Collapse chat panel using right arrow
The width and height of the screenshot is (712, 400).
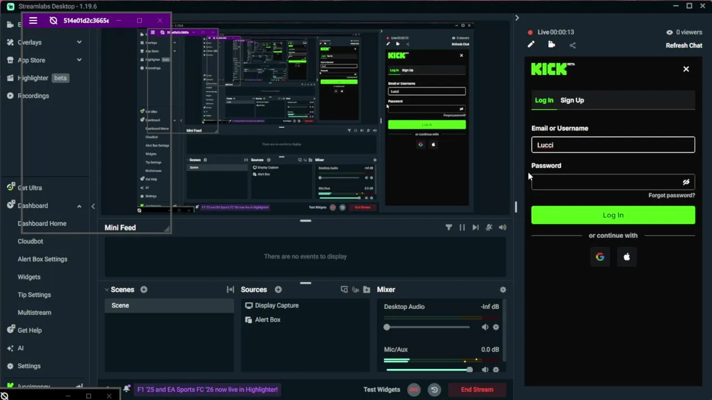coord(517,18)
